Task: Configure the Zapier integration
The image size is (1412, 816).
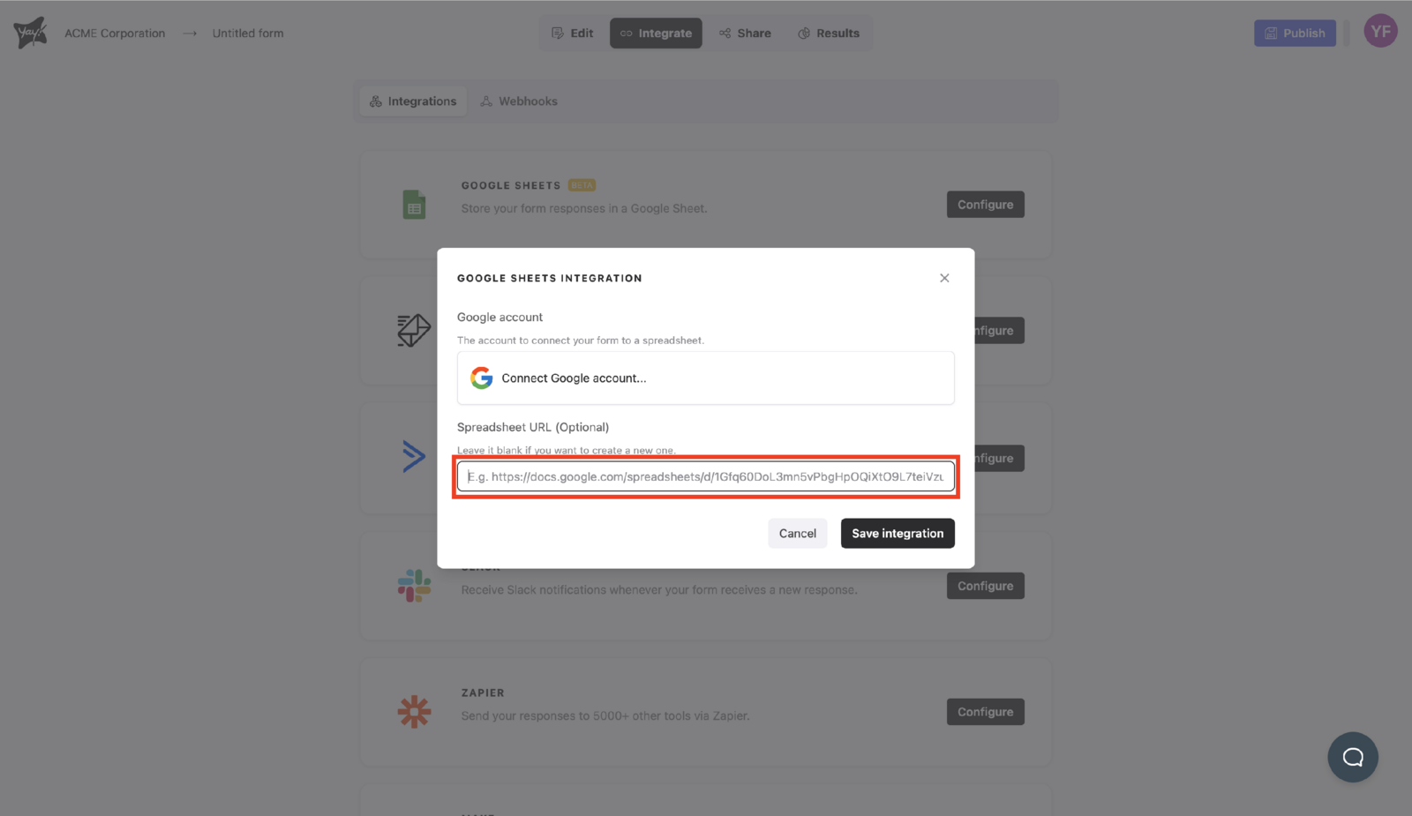Action: coord(985,712)
